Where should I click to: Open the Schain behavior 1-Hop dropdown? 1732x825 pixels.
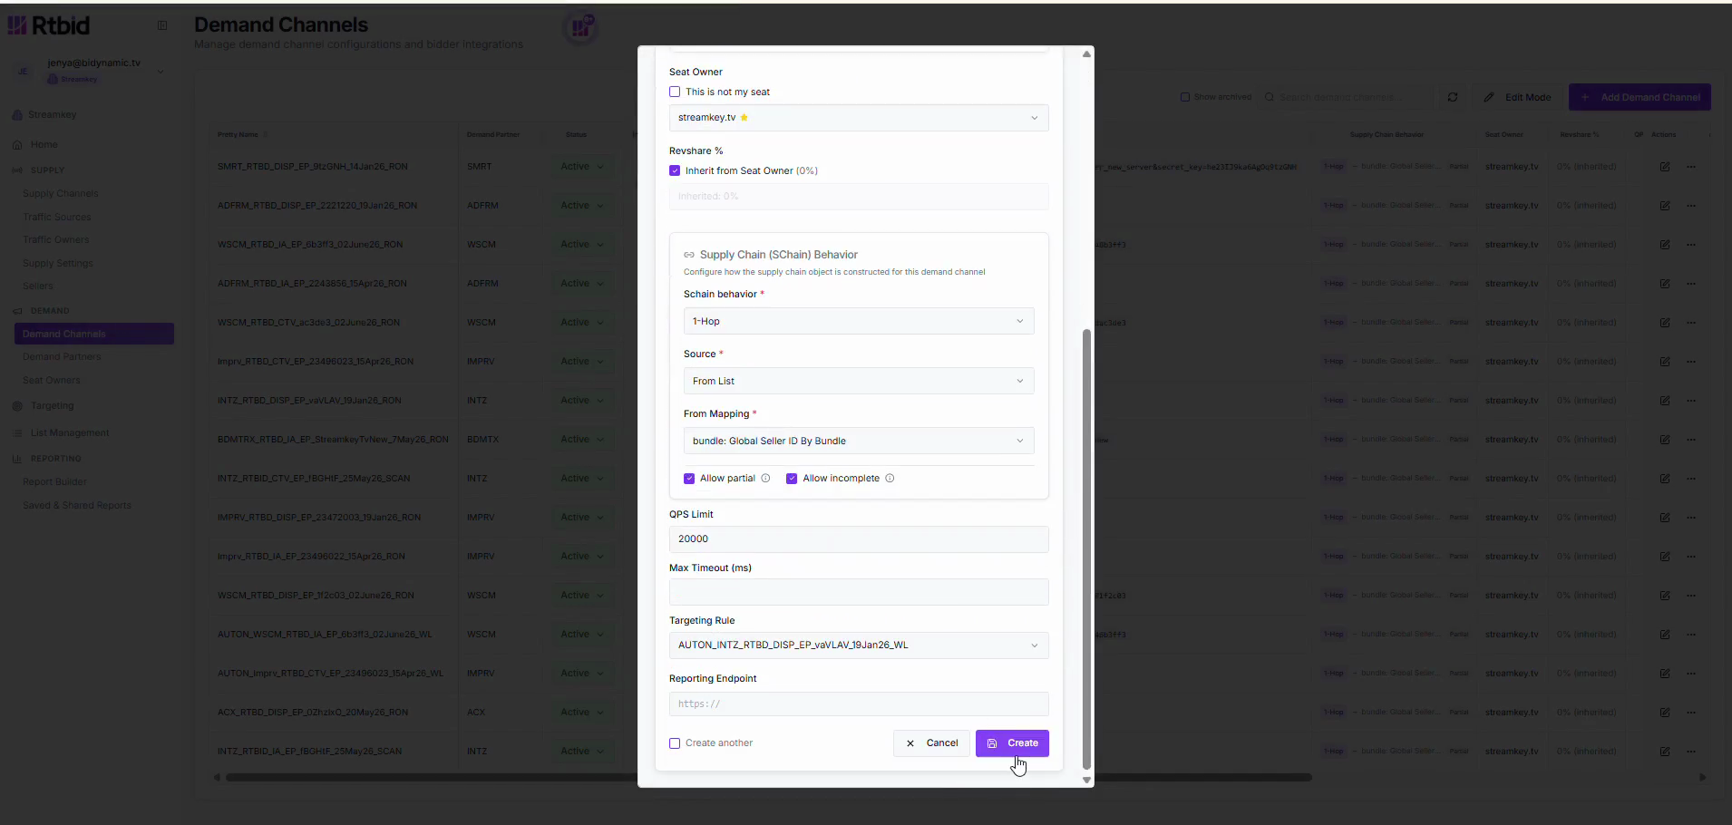coord(859,321)
